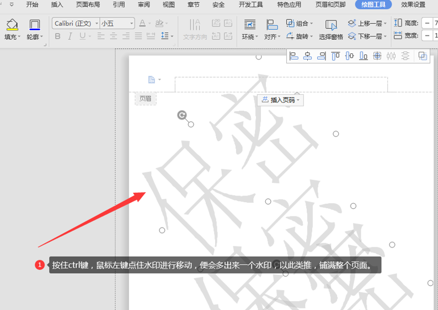Decrease height with the minus stepper
Image resolution: width=438 pixels, height=310 pixels.
pos(427,23)
